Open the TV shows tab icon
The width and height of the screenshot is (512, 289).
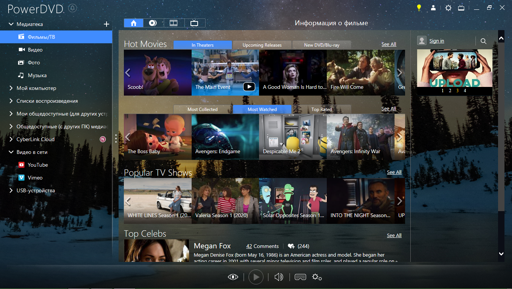[x=194, y=23]
